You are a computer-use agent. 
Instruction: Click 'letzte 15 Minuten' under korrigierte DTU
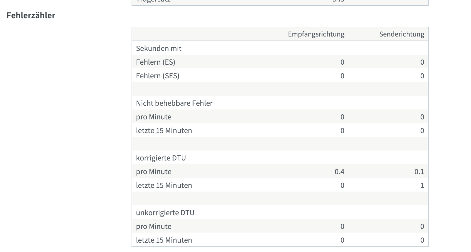click(x=164, y=185)
